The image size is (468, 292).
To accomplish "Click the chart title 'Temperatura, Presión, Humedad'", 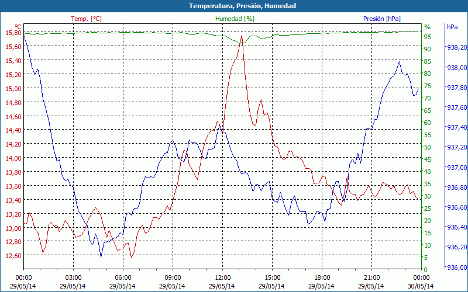I will [242, 6].
